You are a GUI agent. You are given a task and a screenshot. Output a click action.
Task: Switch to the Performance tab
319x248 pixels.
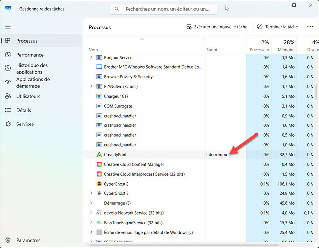[42, 55]
